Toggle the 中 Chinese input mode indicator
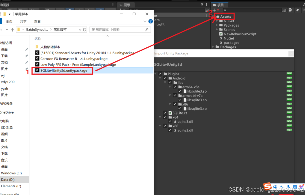305x195 pixels. pos(275,187)
